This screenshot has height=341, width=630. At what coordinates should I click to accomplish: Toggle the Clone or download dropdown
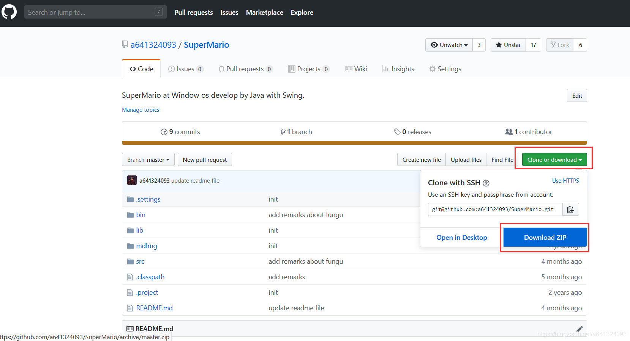554,160
